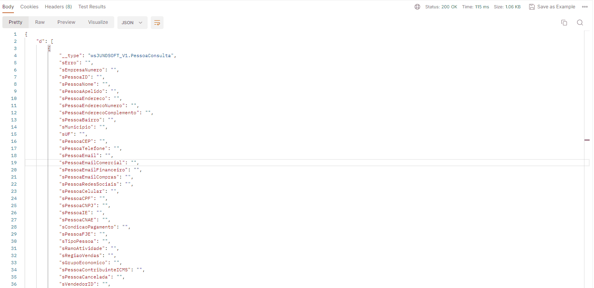Click the "sUF" key
The image size is (594, 288).
point(66,134)
